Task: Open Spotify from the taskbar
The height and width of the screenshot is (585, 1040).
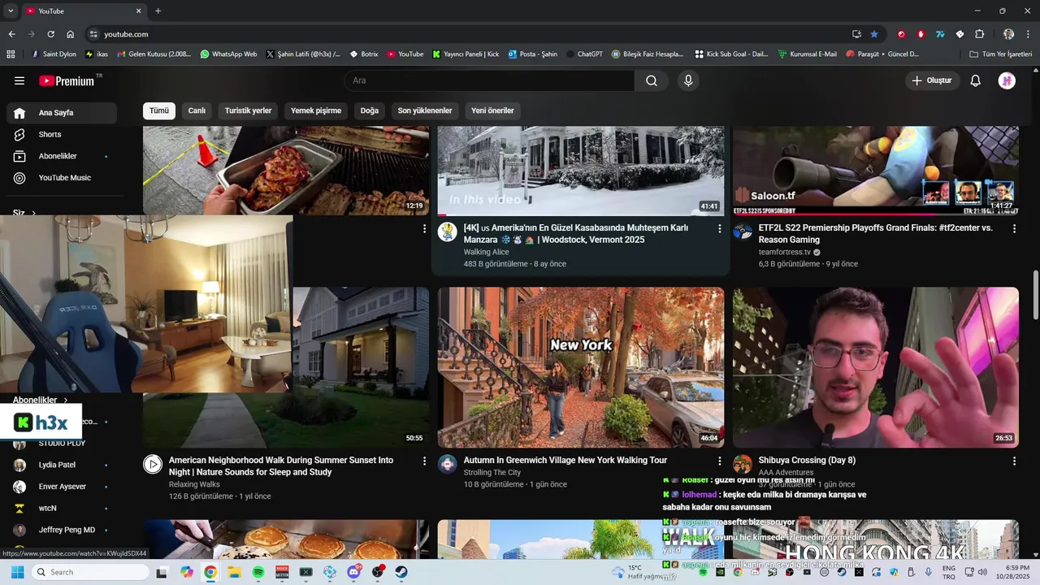Action: click(x=258, y=572)
